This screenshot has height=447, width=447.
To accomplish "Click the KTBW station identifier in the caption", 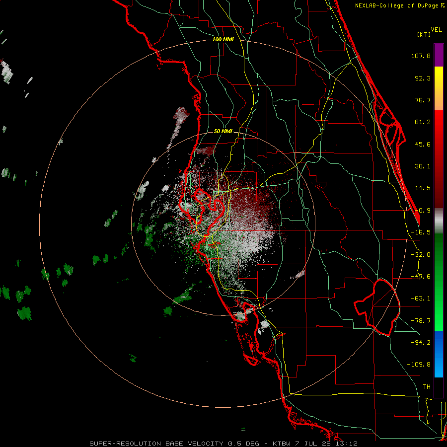I will click(x=282, y=444).
